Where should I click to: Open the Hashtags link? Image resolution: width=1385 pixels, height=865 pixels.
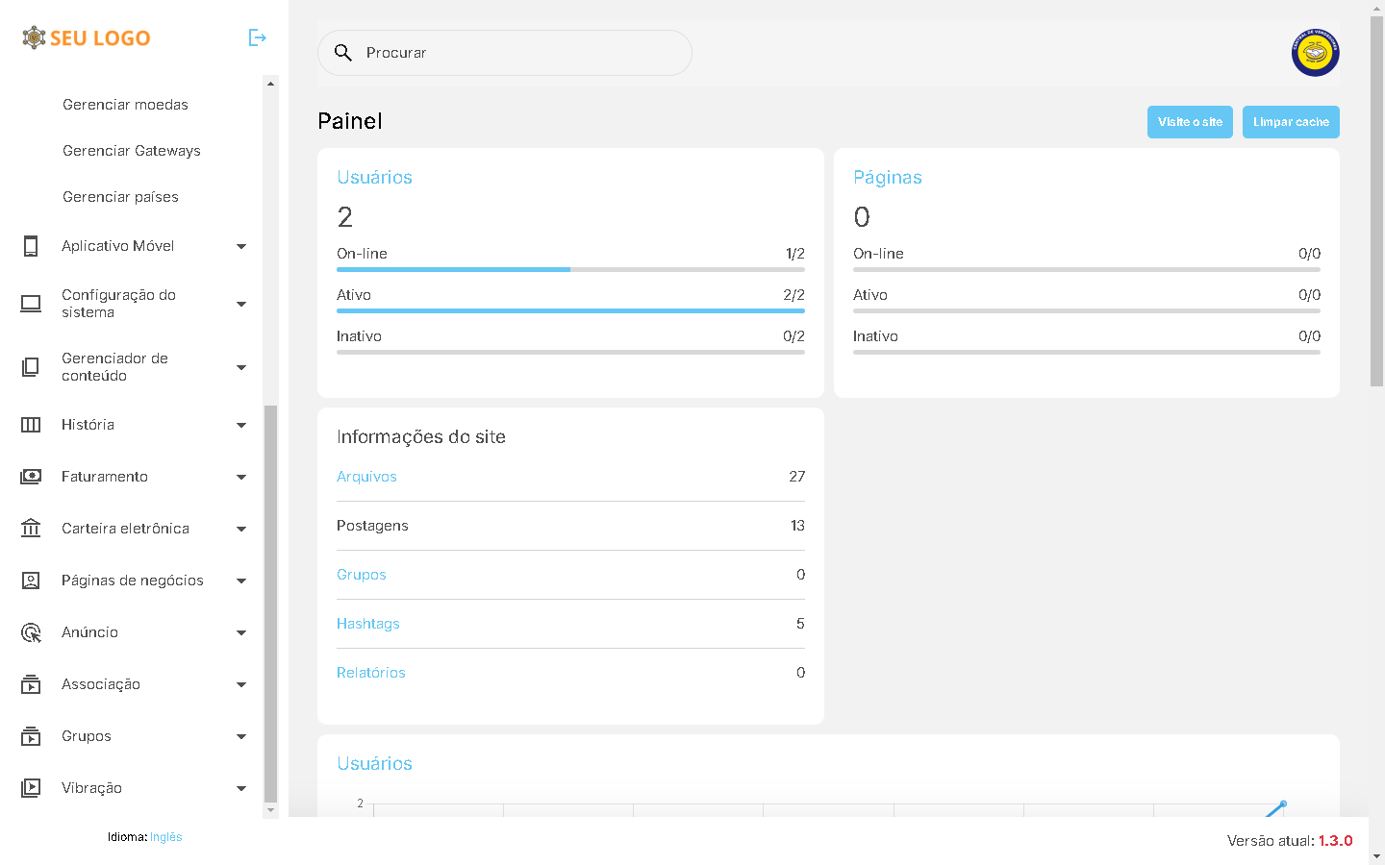pyautogui.click(x=368, y=624)
